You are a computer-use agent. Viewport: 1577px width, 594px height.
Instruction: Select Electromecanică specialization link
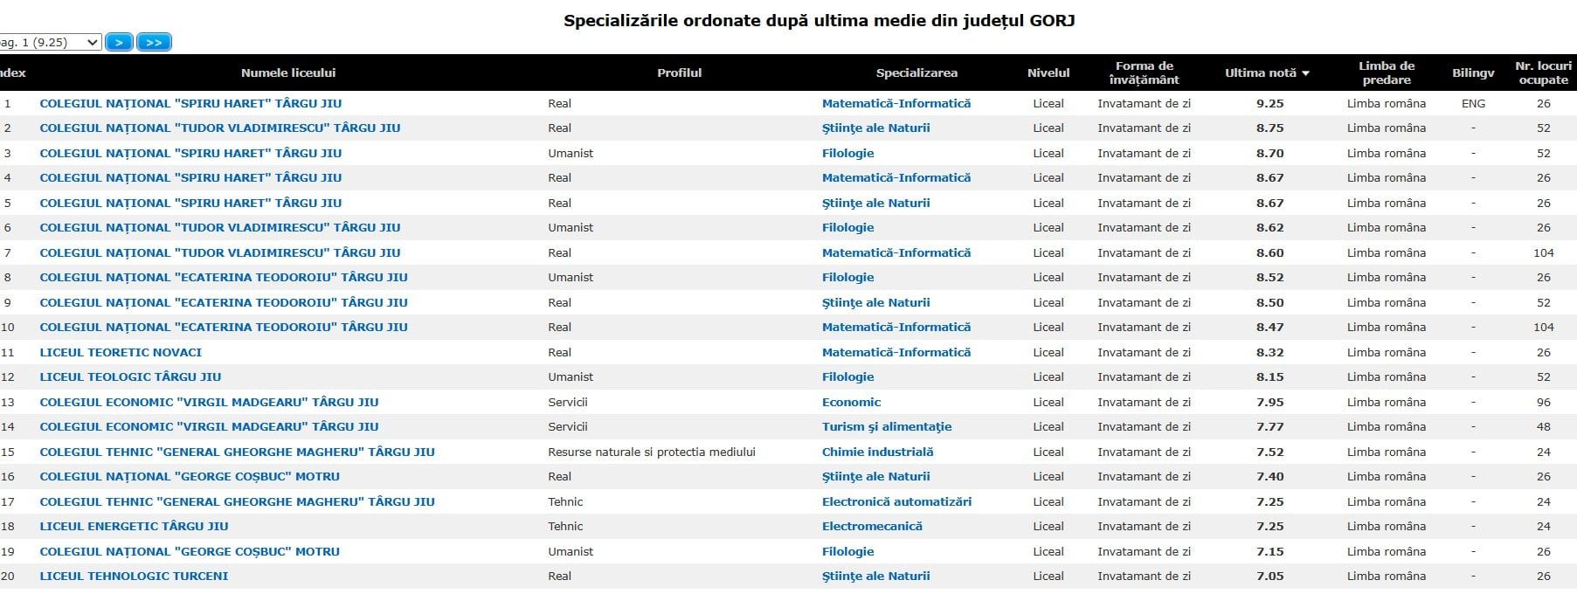(872, 526)
